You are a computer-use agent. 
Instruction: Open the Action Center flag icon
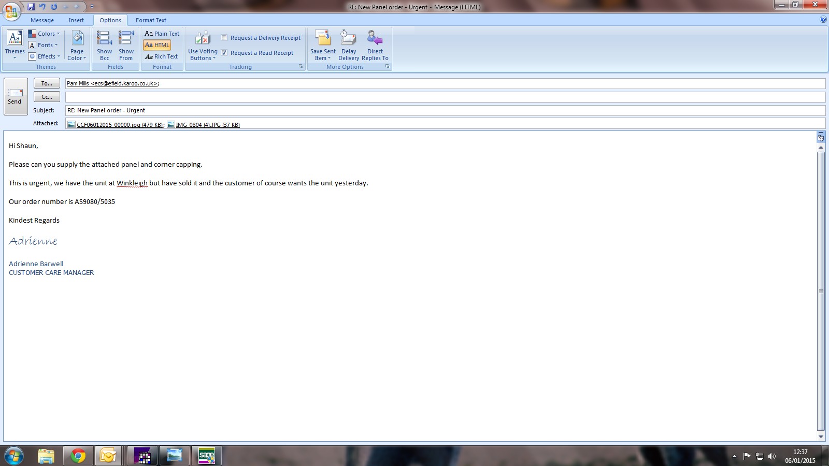point(747,456)
